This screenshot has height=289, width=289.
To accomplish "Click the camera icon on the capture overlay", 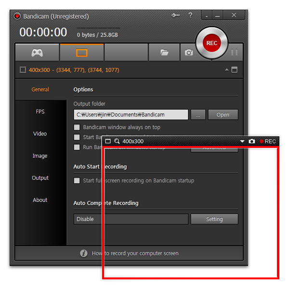I will [252, 141].
